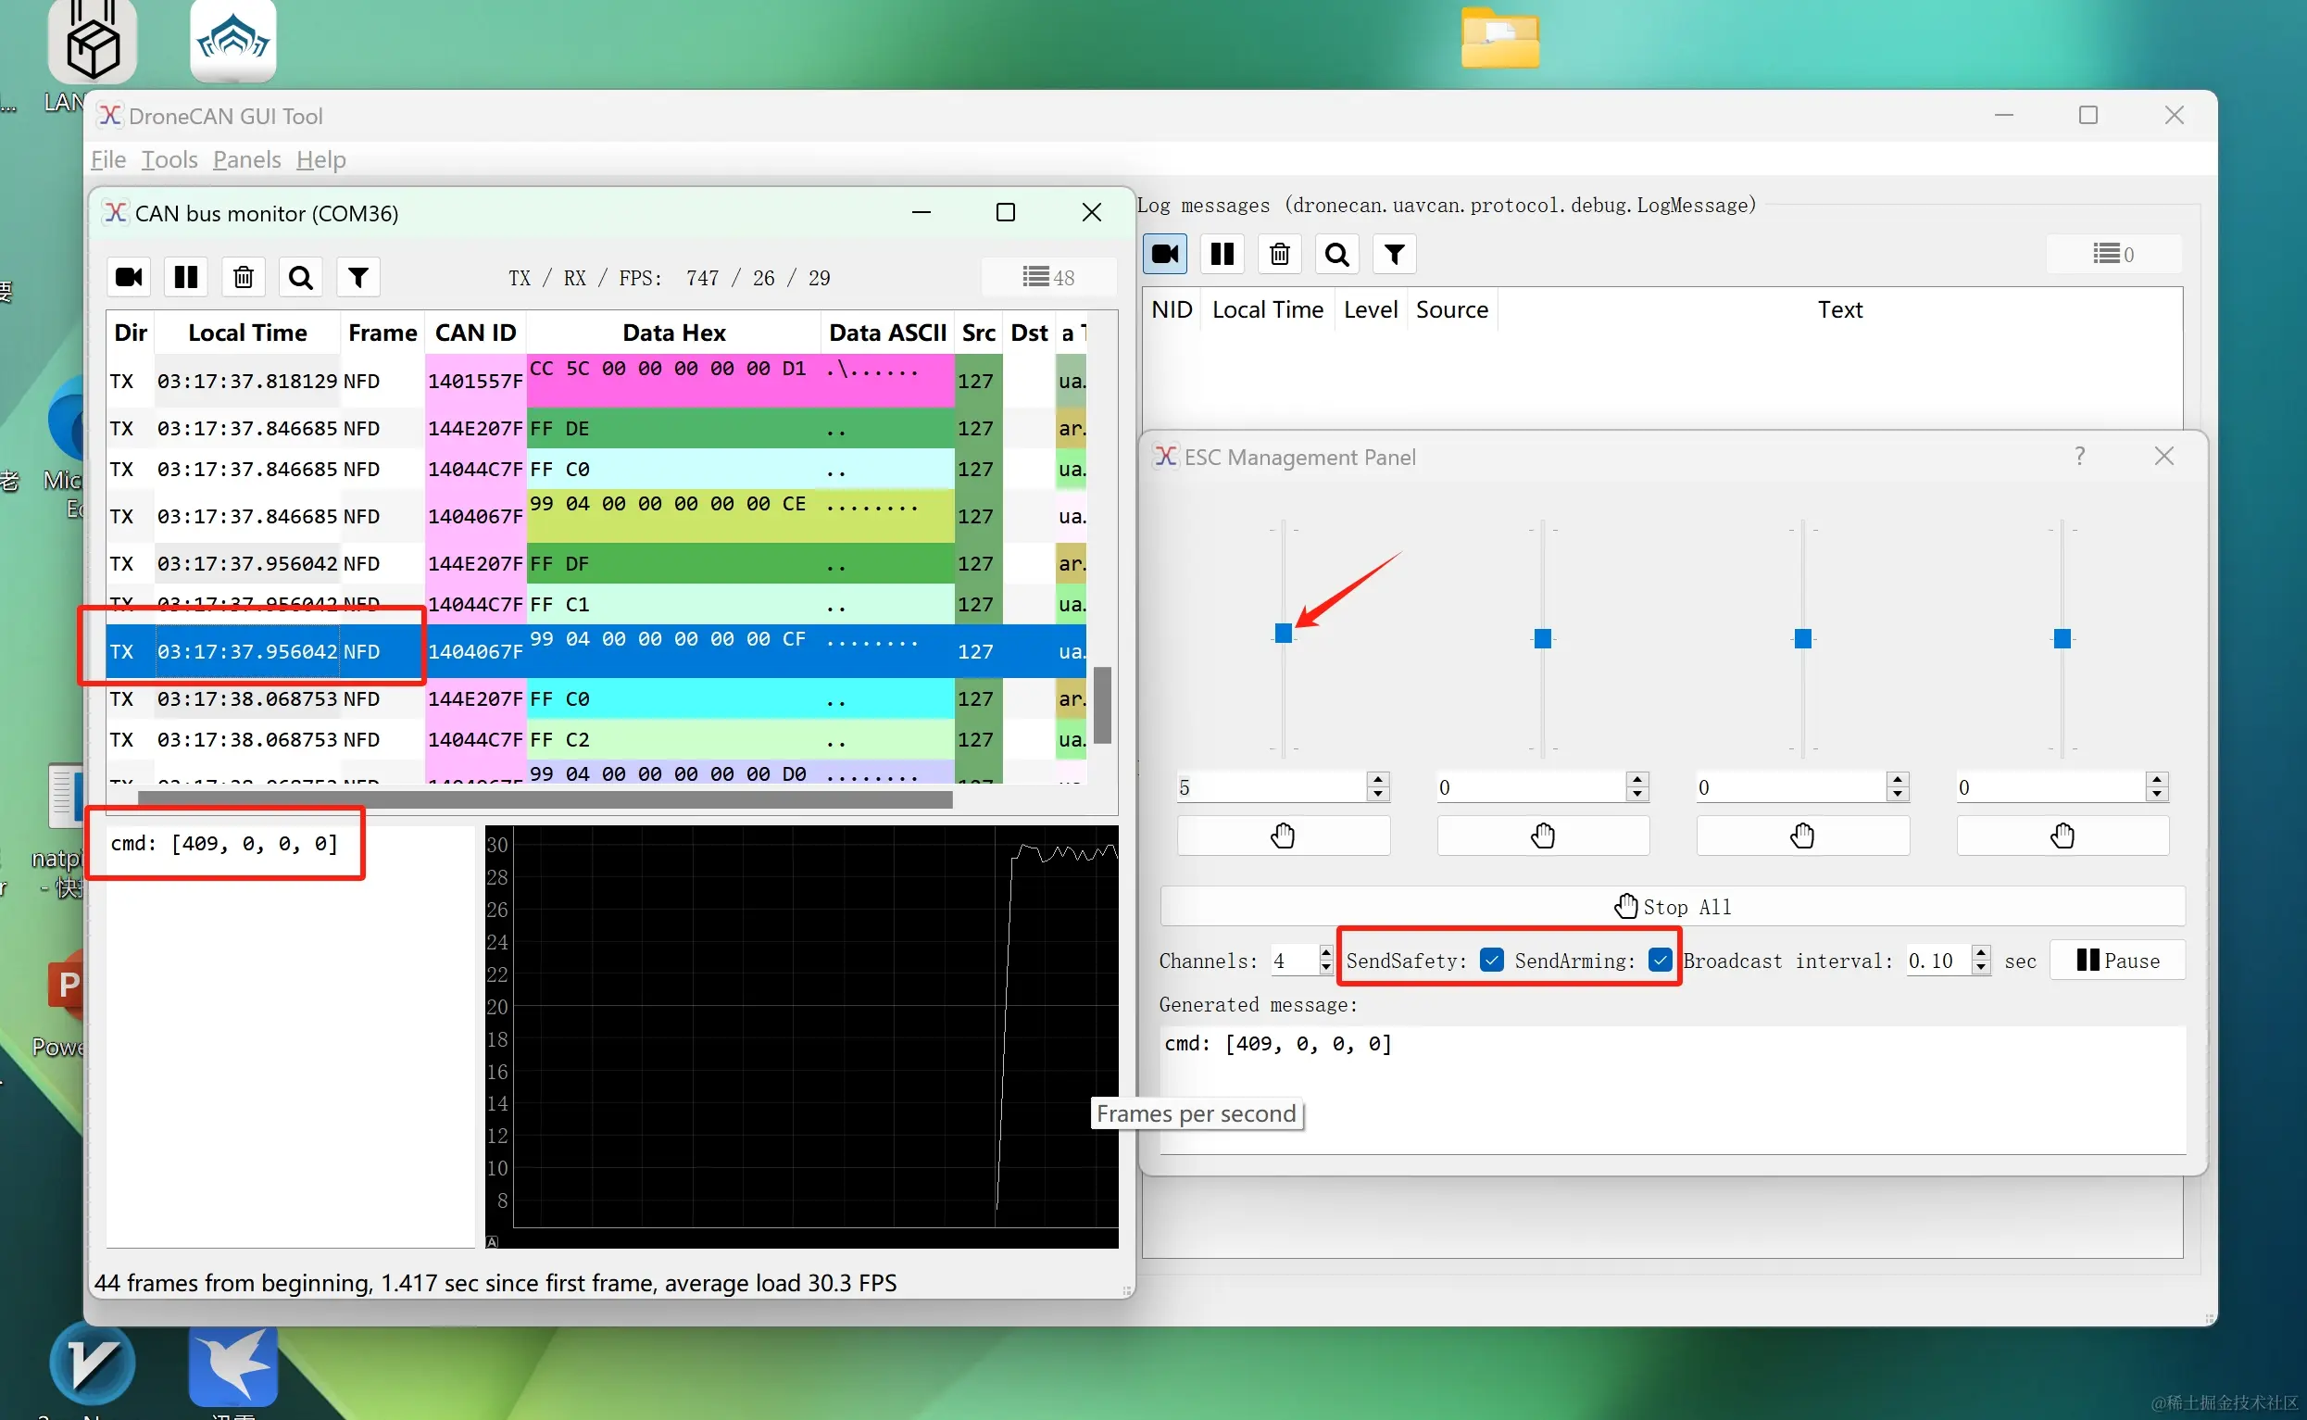
Task: Toggle filter funnel in CAN bus monitor
Action: click(x=357, y=277)
